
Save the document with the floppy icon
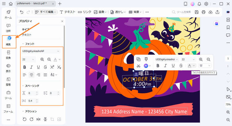tap(196, 12)
